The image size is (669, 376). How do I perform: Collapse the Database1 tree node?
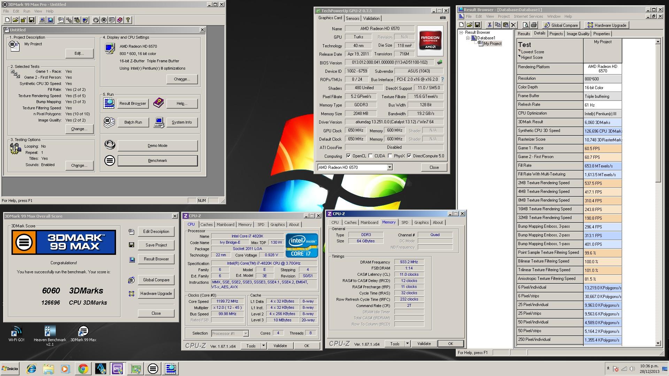[468, 38]
